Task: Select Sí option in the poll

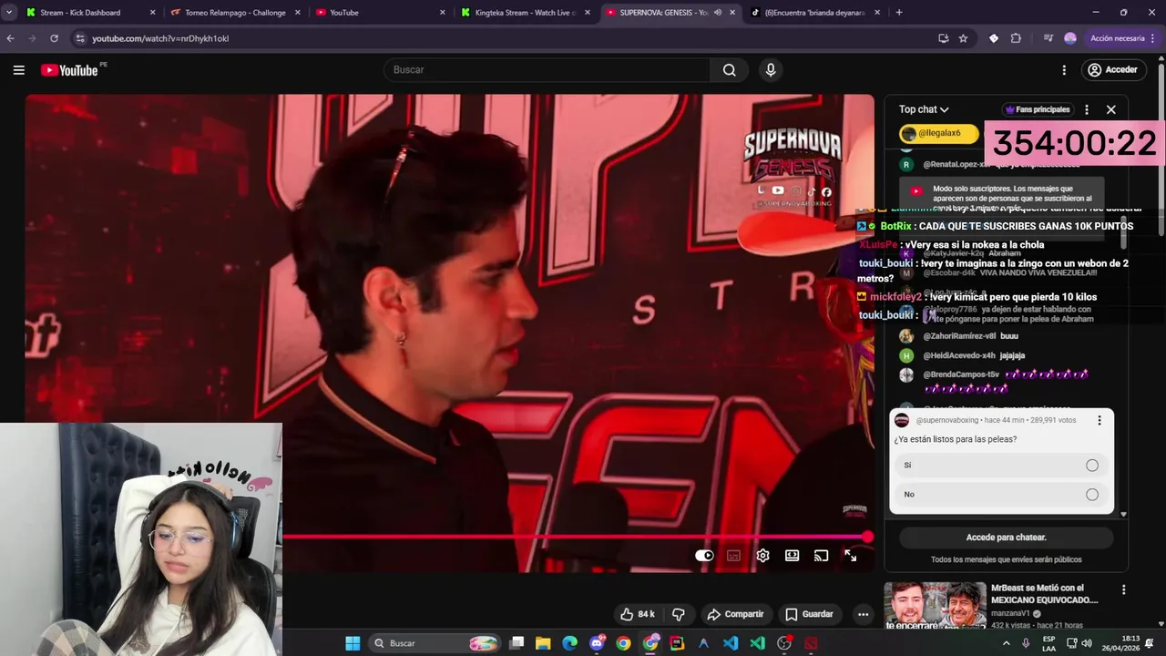Action: click(x=1002, y=466)
